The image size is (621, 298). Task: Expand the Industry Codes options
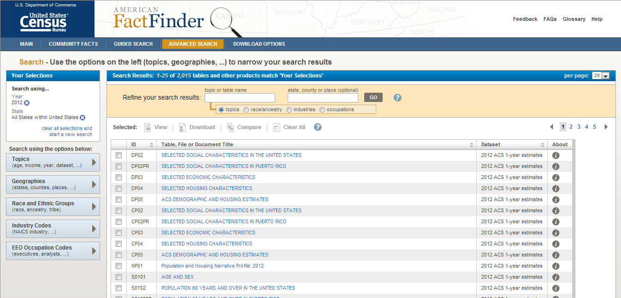pos(53,229)
